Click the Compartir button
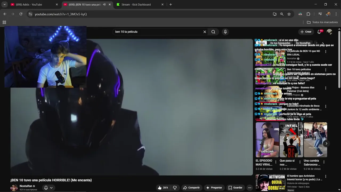The width and height of the screenshot is (341, 192). [x=191, y=188]
